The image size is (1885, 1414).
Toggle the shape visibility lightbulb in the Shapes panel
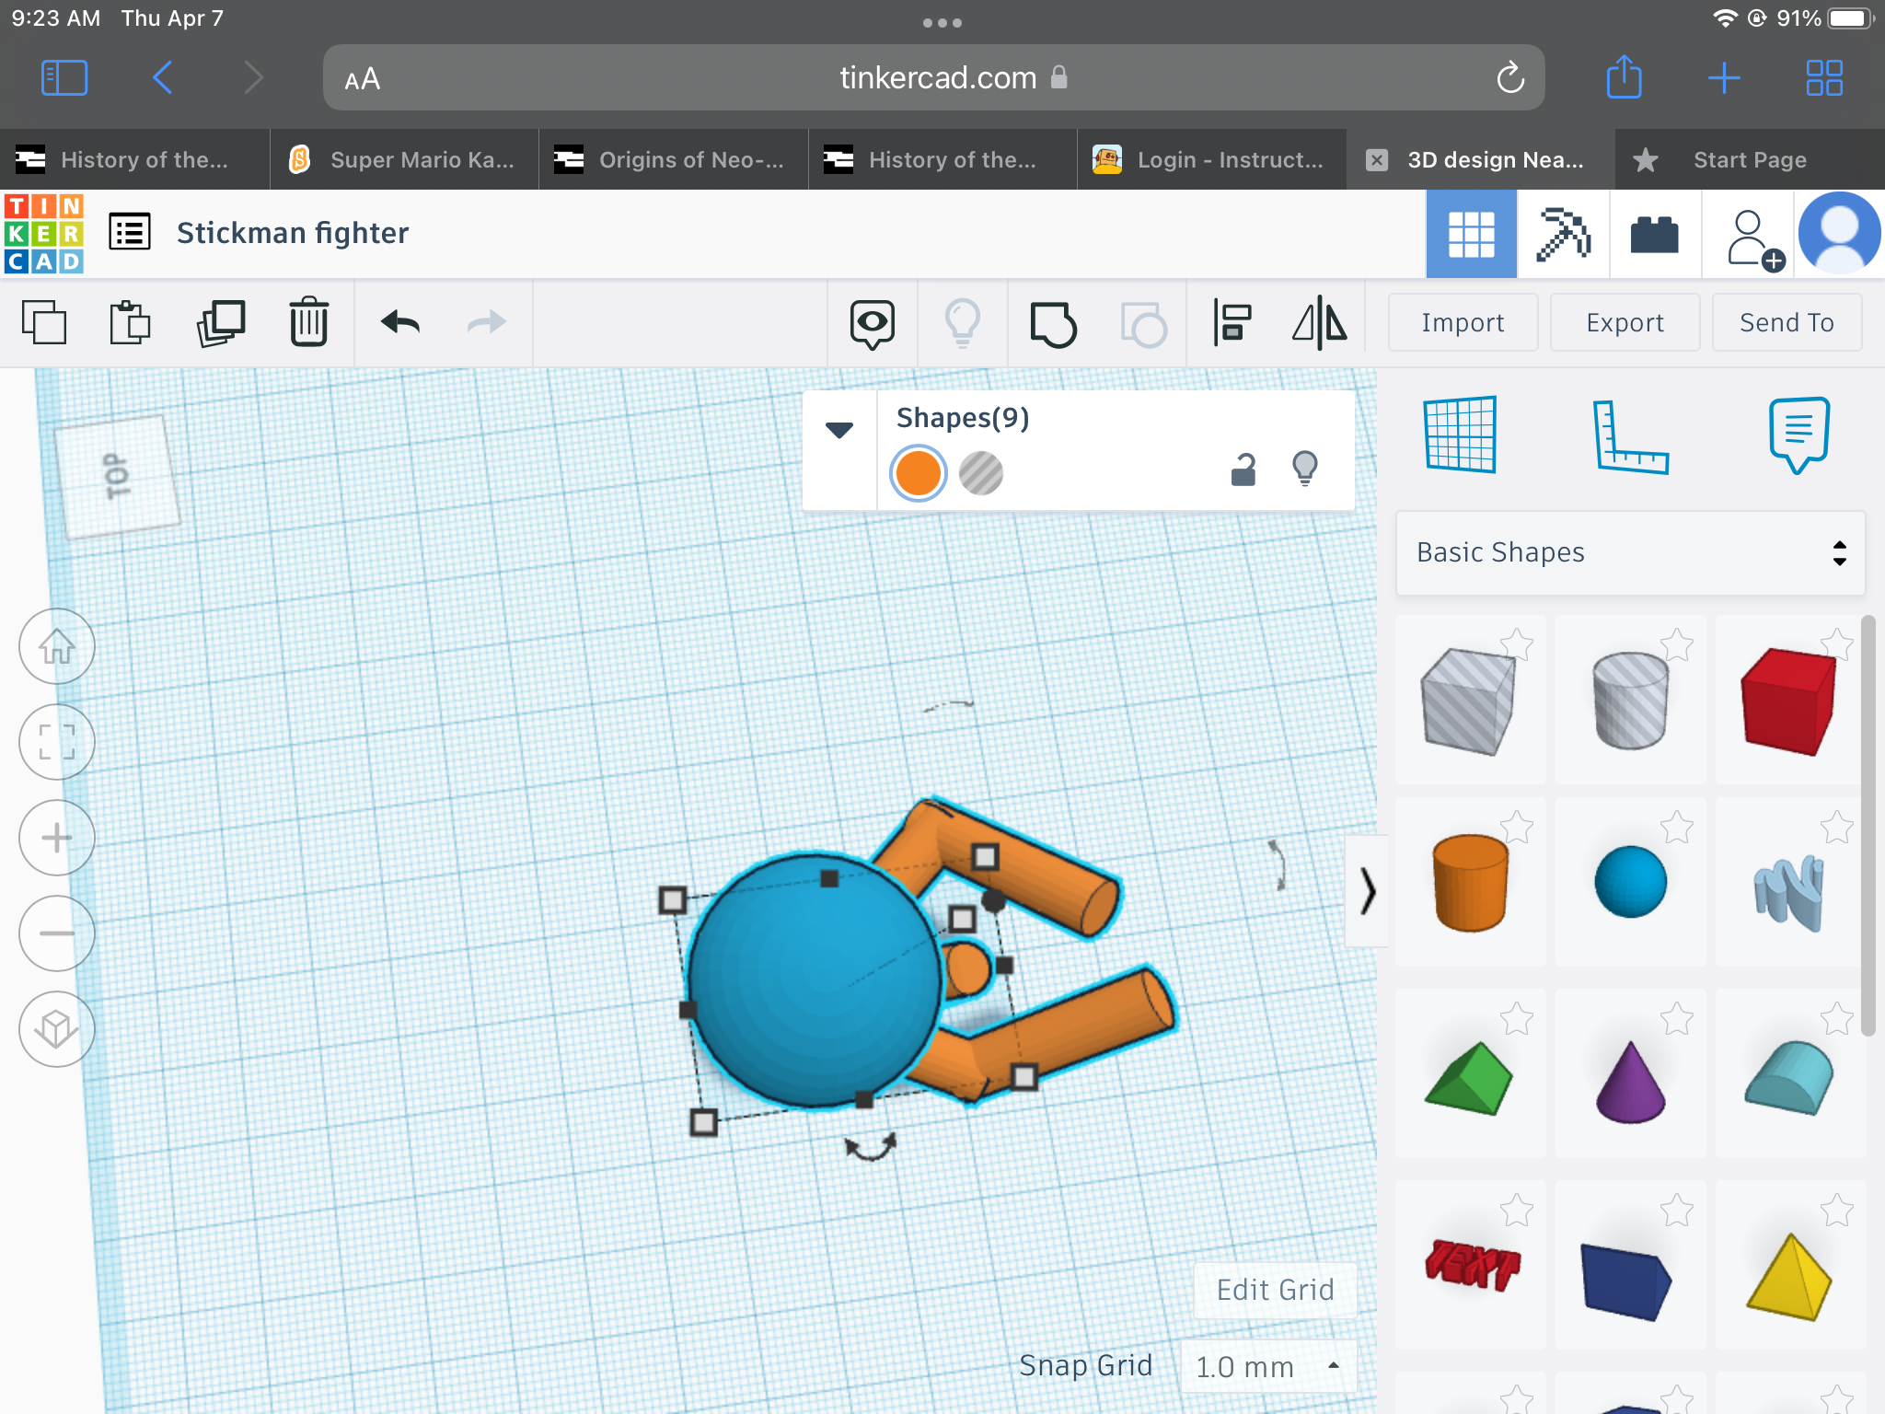[x=1304, y=468]
